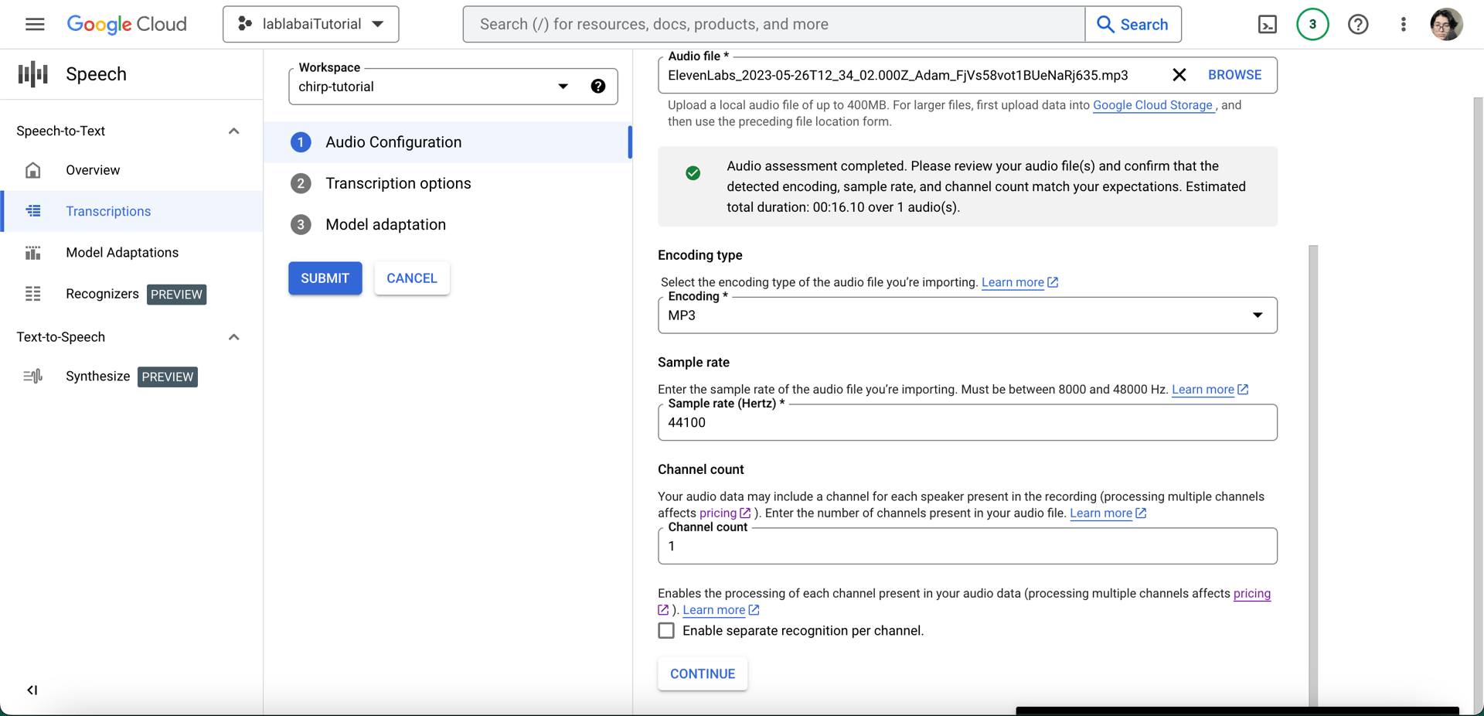Viewport: 1484px width, 716px height.
Task: Open the help question mark menu
Action: (1358, 25)
